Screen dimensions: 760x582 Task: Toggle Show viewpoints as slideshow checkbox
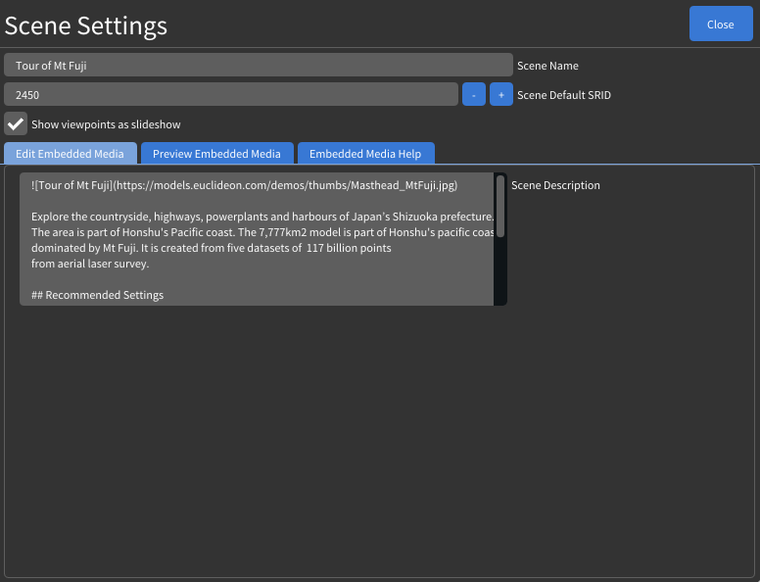click(x=16, y=124)
